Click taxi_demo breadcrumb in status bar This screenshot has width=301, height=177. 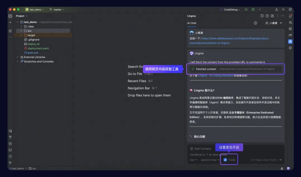17,168
